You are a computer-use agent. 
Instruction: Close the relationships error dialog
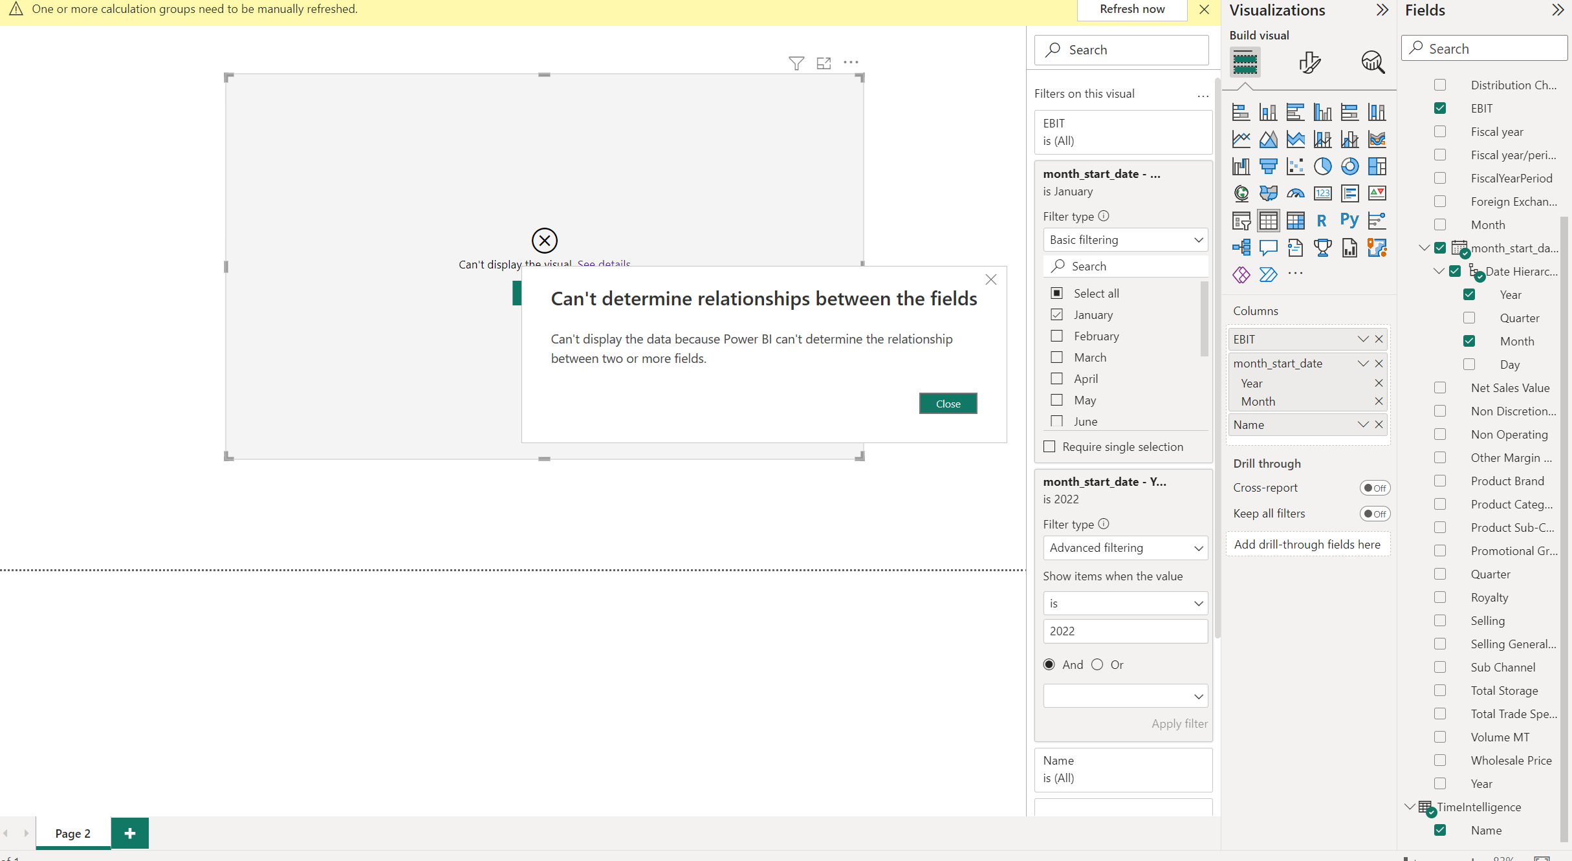point(948,404)
